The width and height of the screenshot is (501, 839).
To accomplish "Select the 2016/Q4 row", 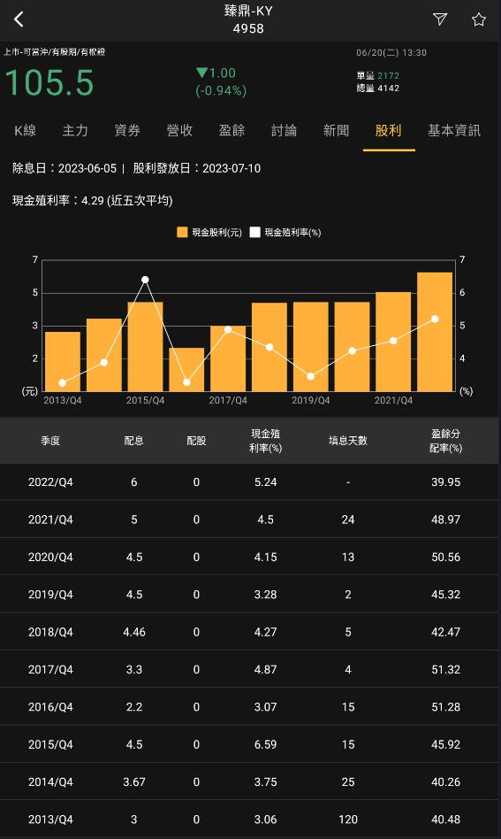I will click(251, 707).
